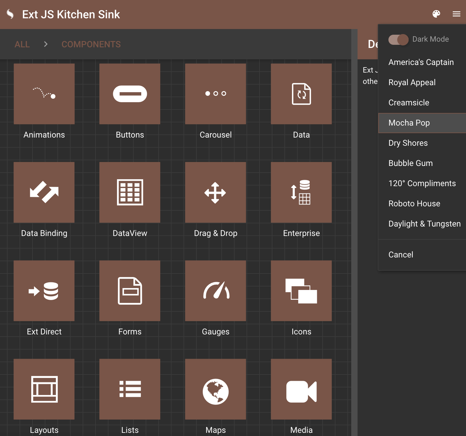
Task: Open the Data Binding tile icon
Action: [44, 192]
